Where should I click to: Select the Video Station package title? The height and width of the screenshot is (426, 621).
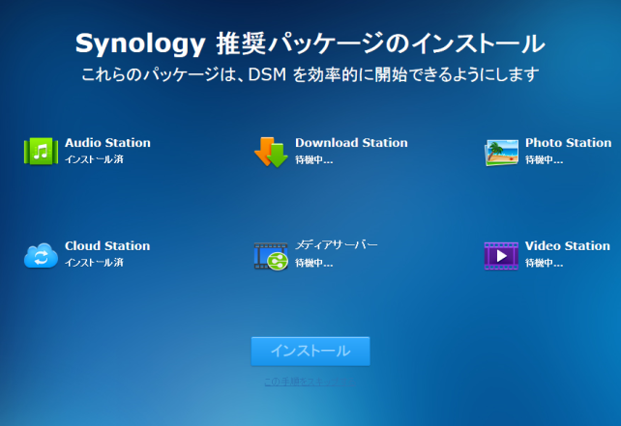pyautogui.click(x=568, y=246)
